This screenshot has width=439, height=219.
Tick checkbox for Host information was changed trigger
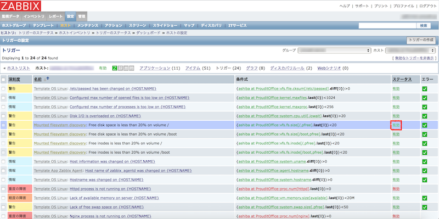[3, 161]
